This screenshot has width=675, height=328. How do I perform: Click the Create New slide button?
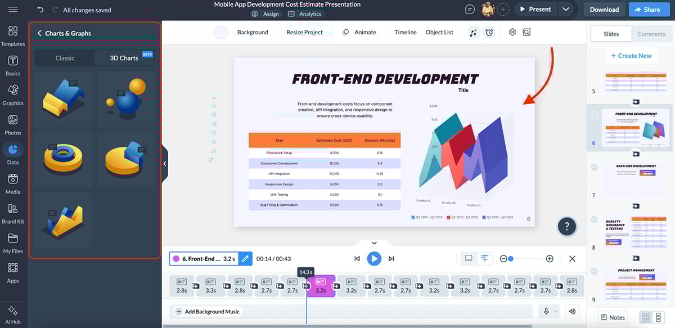pyautogui.click(x=631, y=56)
